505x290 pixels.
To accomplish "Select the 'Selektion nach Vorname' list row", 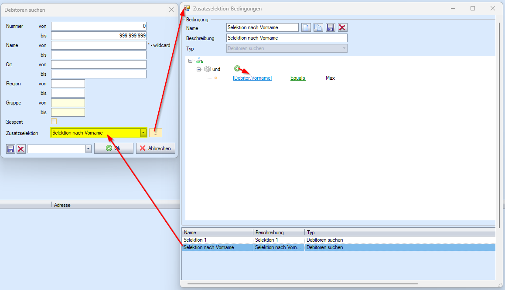I will coord(338,247).
